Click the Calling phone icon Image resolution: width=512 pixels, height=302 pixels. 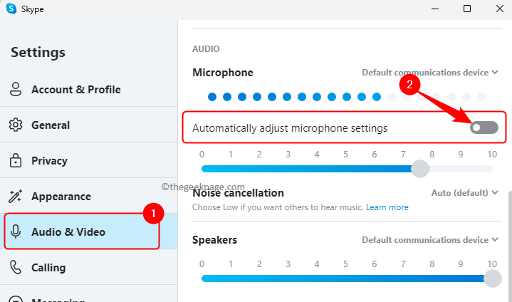click(16, 268)
